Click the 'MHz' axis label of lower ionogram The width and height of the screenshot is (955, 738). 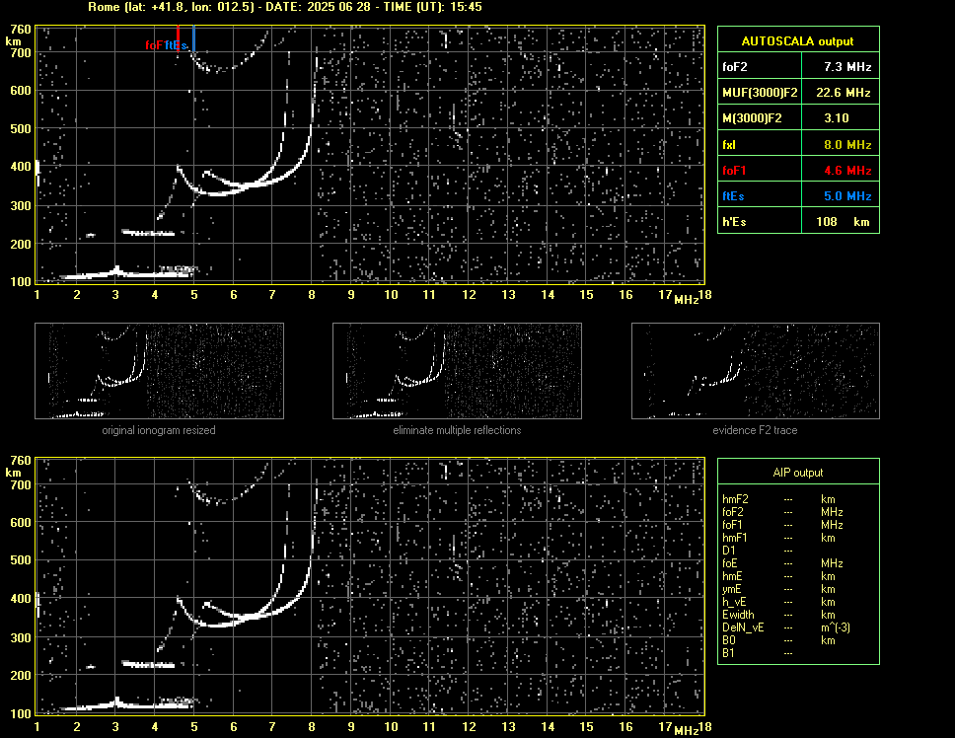tap(686, 731)
